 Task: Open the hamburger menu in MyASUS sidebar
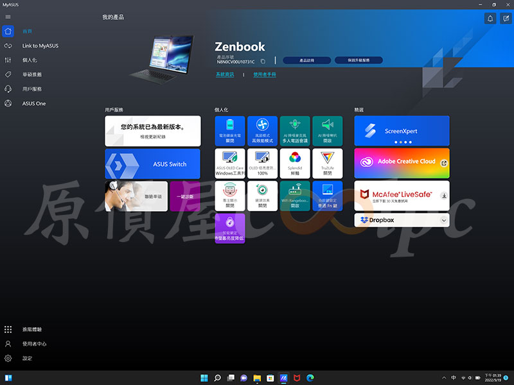(x=8, y=17)
